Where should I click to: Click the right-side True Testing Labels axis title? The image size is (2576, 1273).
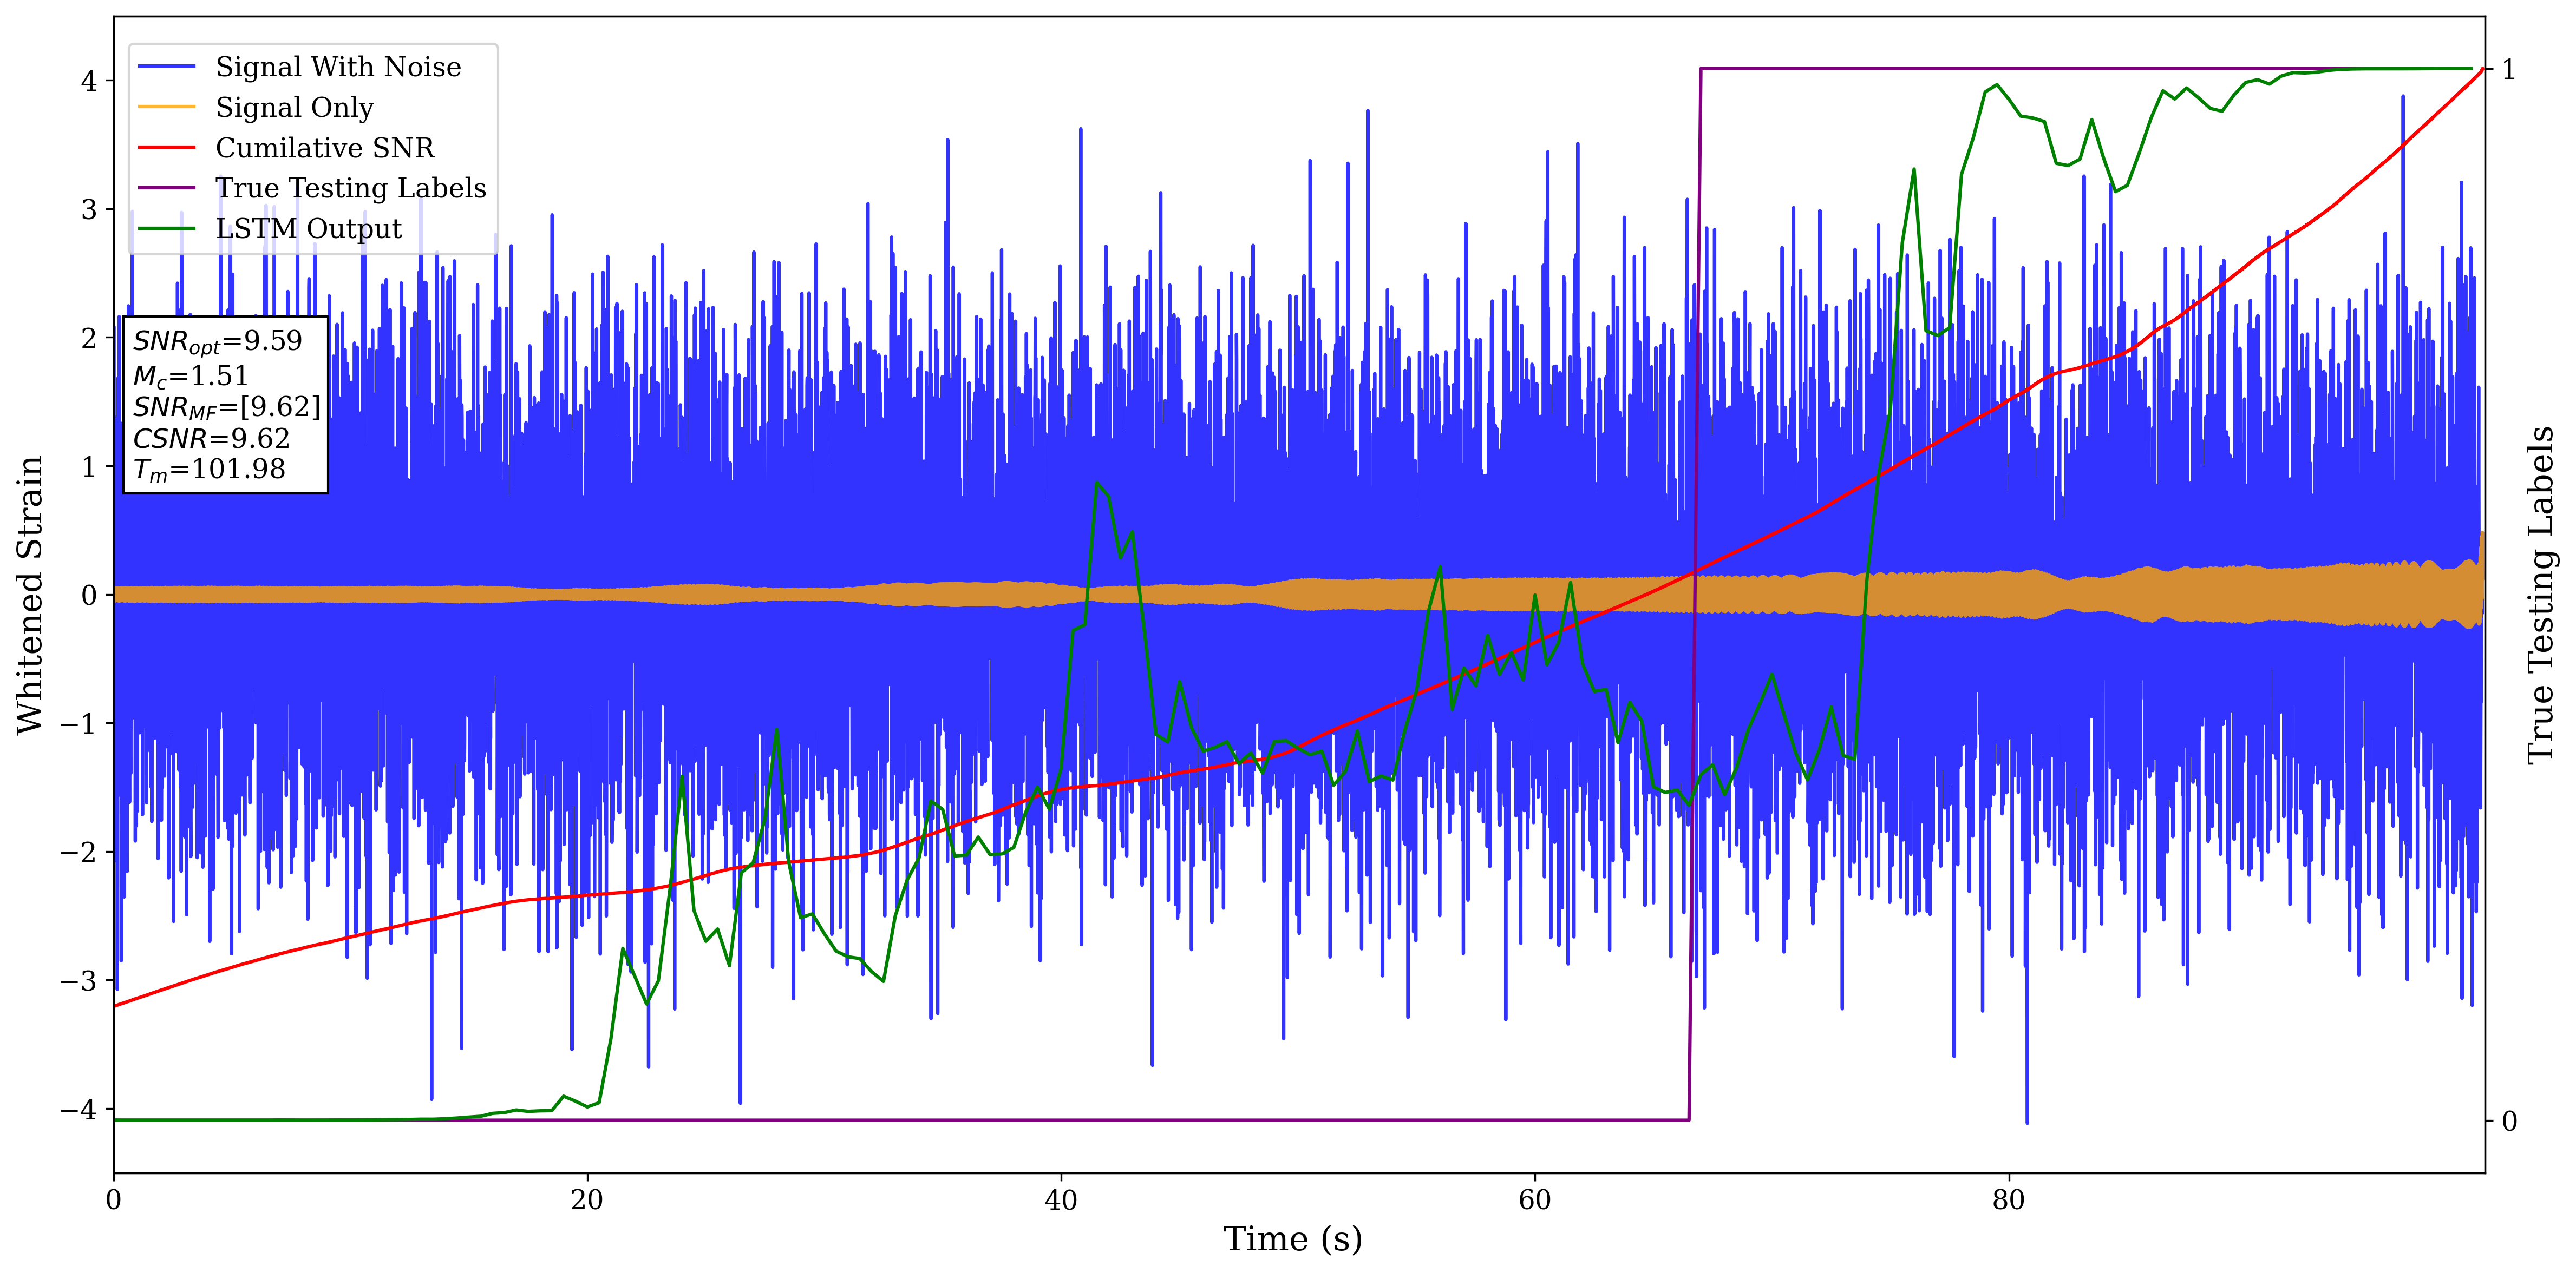point(2541,595)
